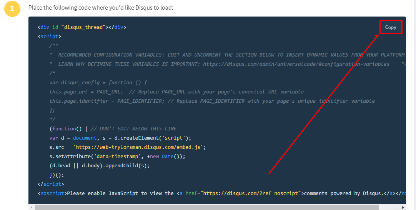This screenshot has height=210, width=416.
Task: Click the yellow step 1 badge
Action: pos(12,9)
